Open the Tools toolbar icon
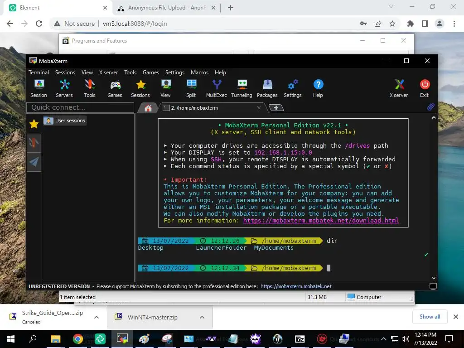This screenshot has height=348, width=464. tap(90, 88)
